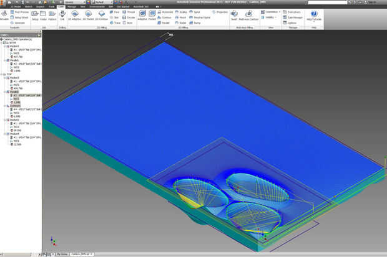
Task: Choose the 3D Pocket strategy
Action: pyautogui.click(x=152, y=16)
